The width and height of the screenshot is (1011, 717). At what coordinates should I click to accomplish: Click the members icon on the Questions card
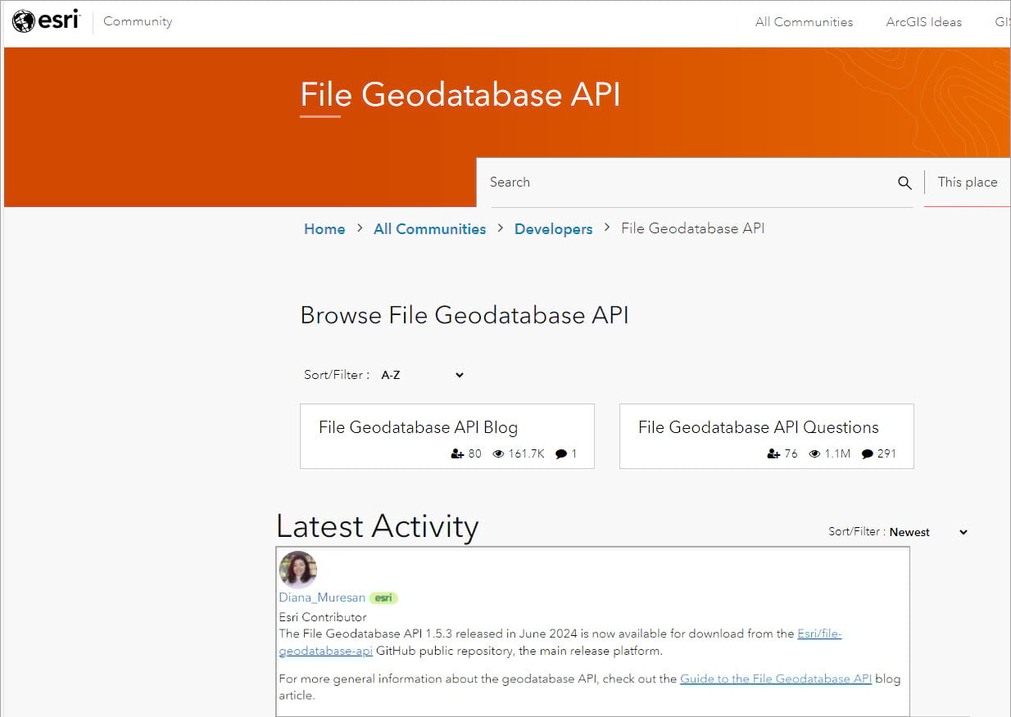(773, 453)
